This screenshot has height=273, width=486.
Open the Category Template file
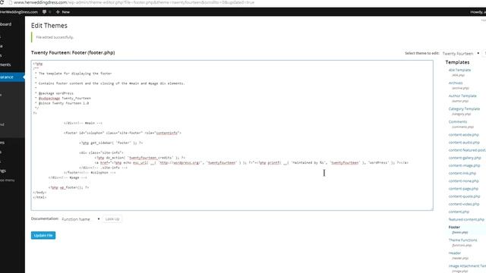tap(464, 109)
